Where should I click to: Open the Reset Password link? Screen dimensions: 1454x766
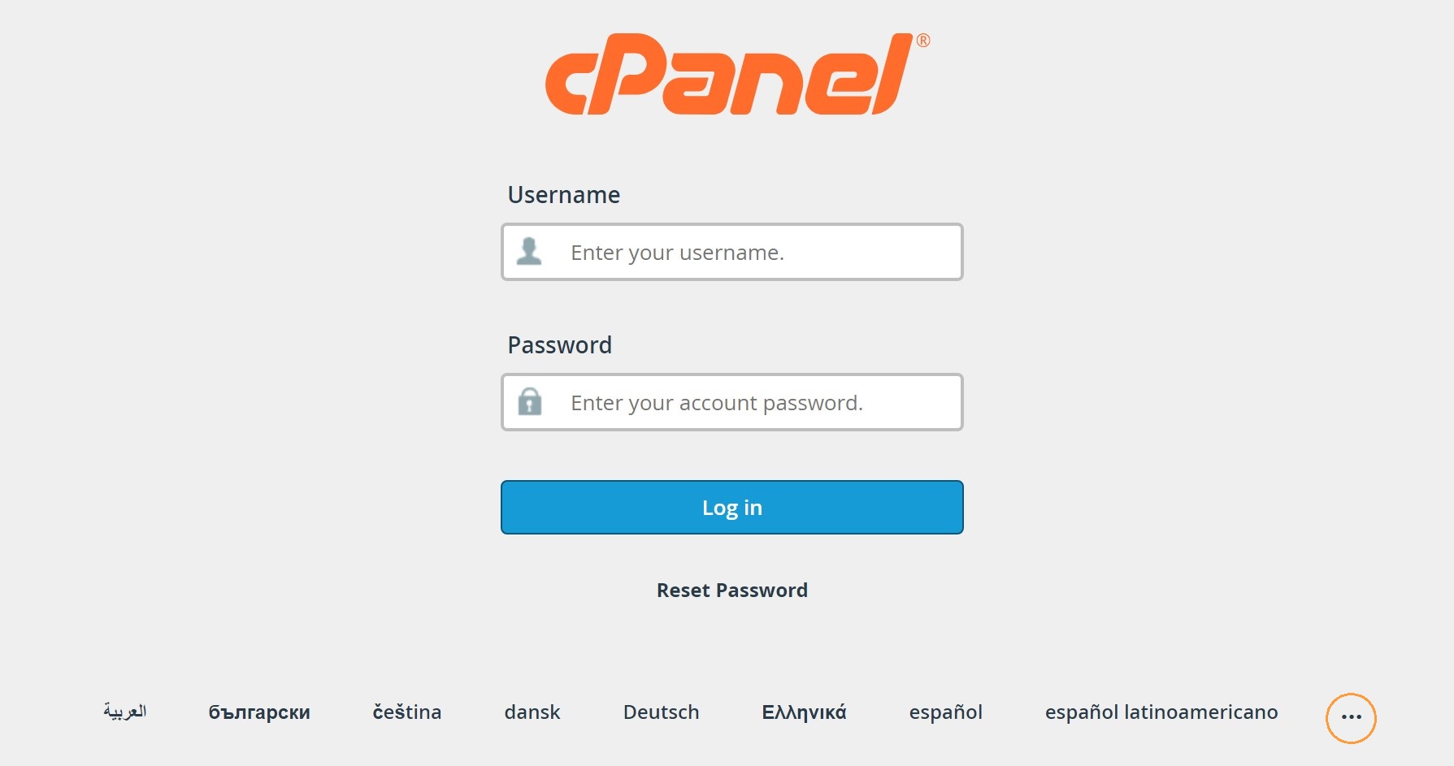732,591
